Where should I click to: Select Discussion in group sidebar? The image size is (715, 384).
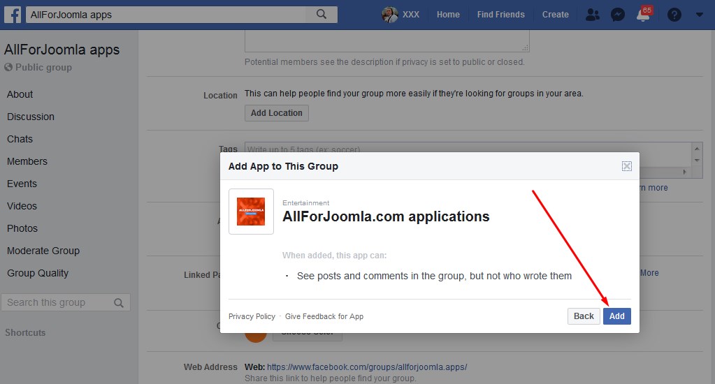[x=31, y=117]
